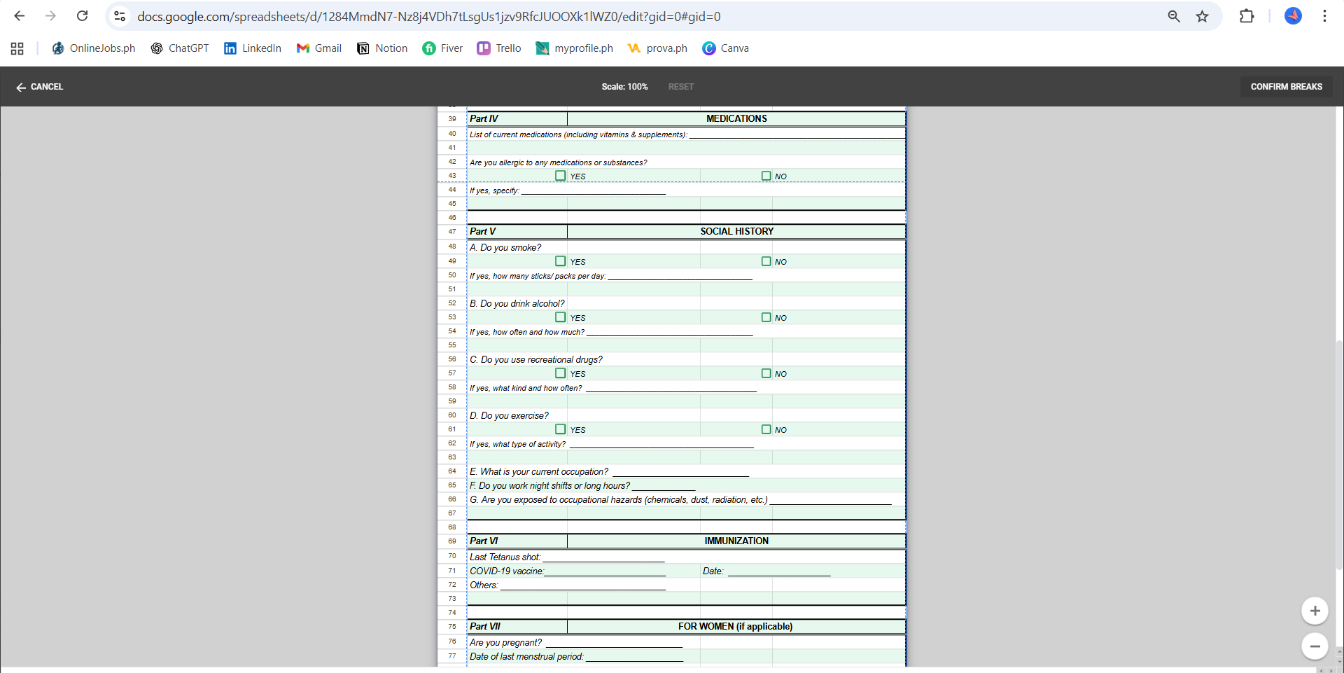Open the browser extensions puzzle icon
The height and width of the screenshot is (673, 1344).
click(x=1247, y=16)
